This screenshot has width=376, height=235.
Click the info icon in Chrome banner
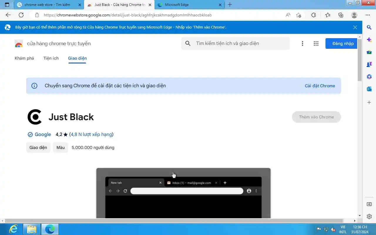tap(34, 86)
